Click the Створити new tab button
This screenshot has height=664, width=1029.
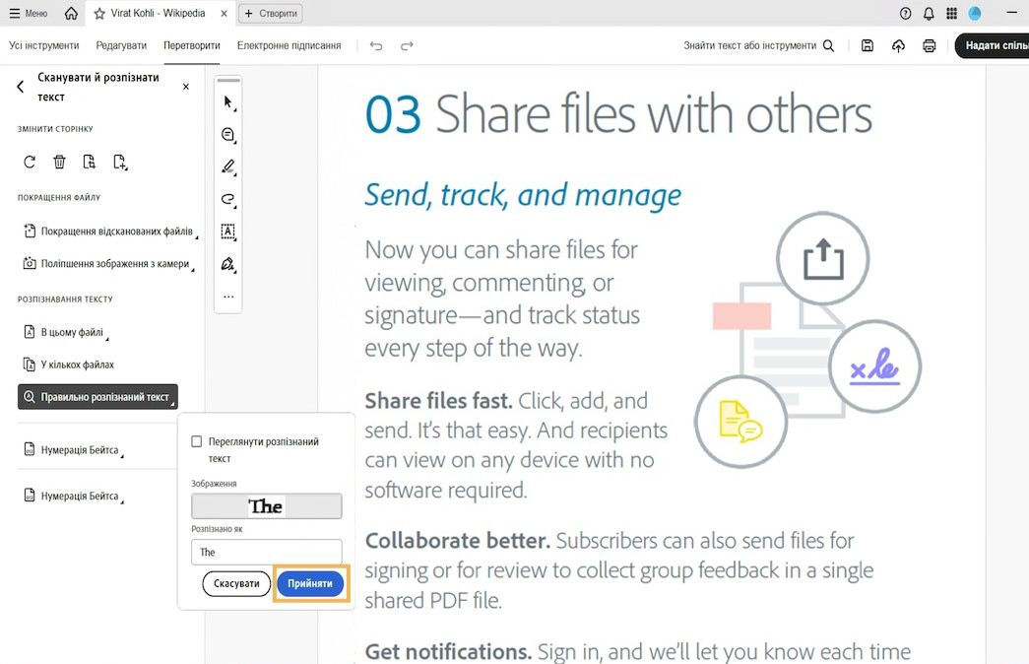click(271, 13)
